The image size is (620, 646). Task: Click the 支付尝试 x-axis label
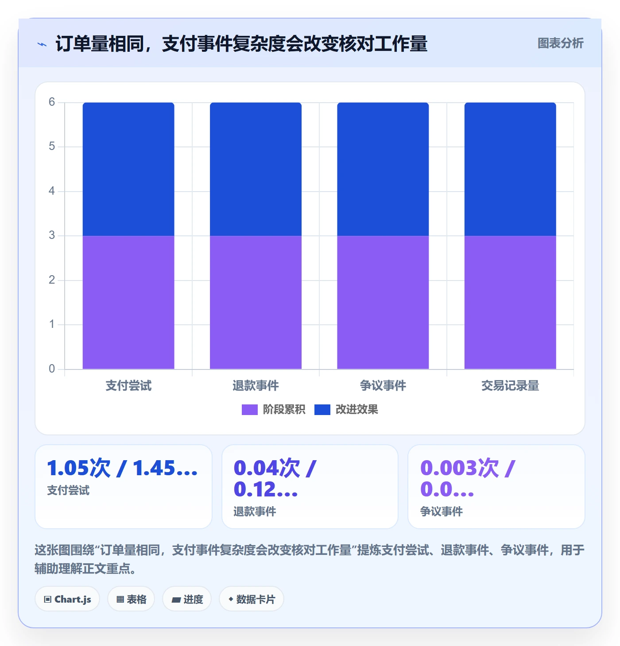pyautogui.click(x=128, y=386)
